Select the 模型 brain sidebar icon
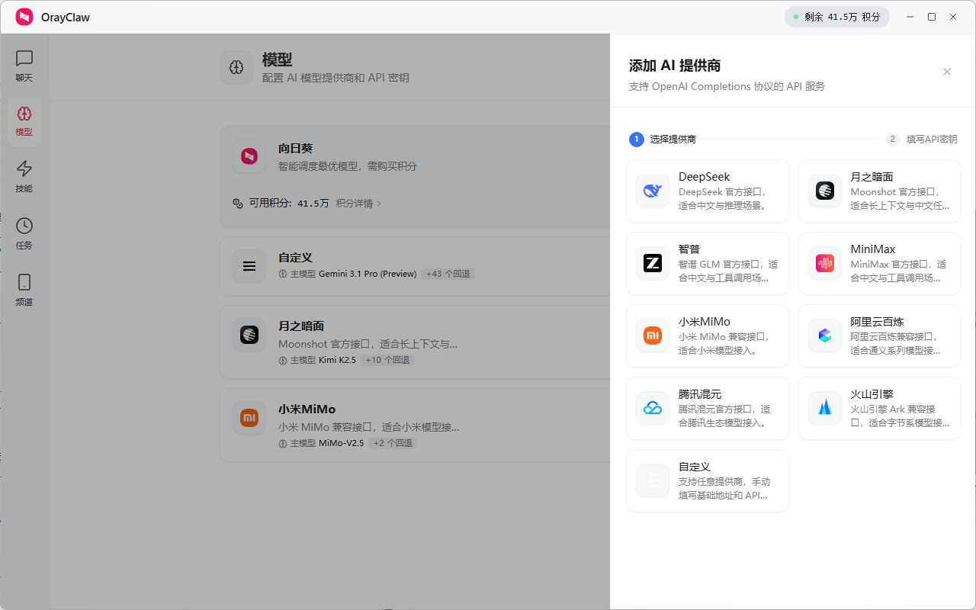Image resolution: width=976 pixels, height=610 pixels. pos(24,114)
